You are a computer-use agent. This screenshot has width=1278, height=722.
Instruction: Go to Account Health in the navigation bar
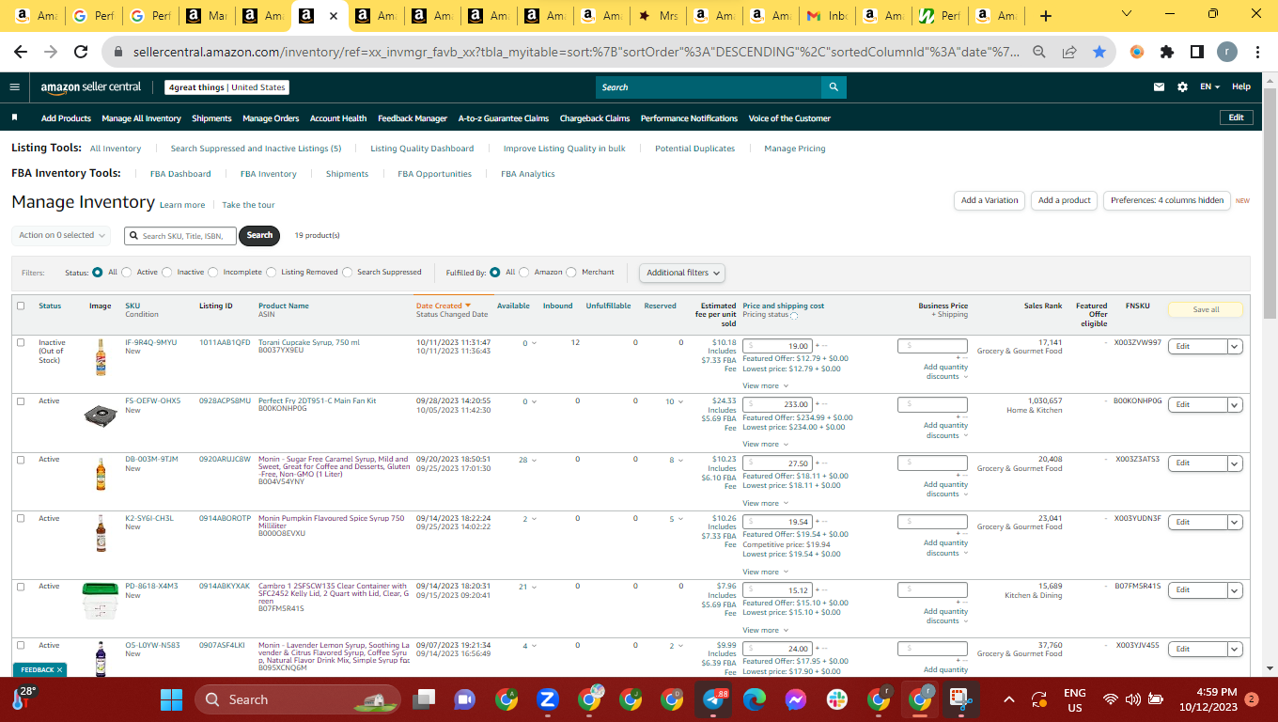pos(338,118)
